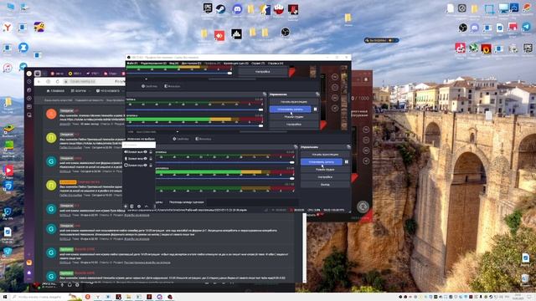Open the Yandex Browser desktop shortcut
536x301 pixels.
8,27
